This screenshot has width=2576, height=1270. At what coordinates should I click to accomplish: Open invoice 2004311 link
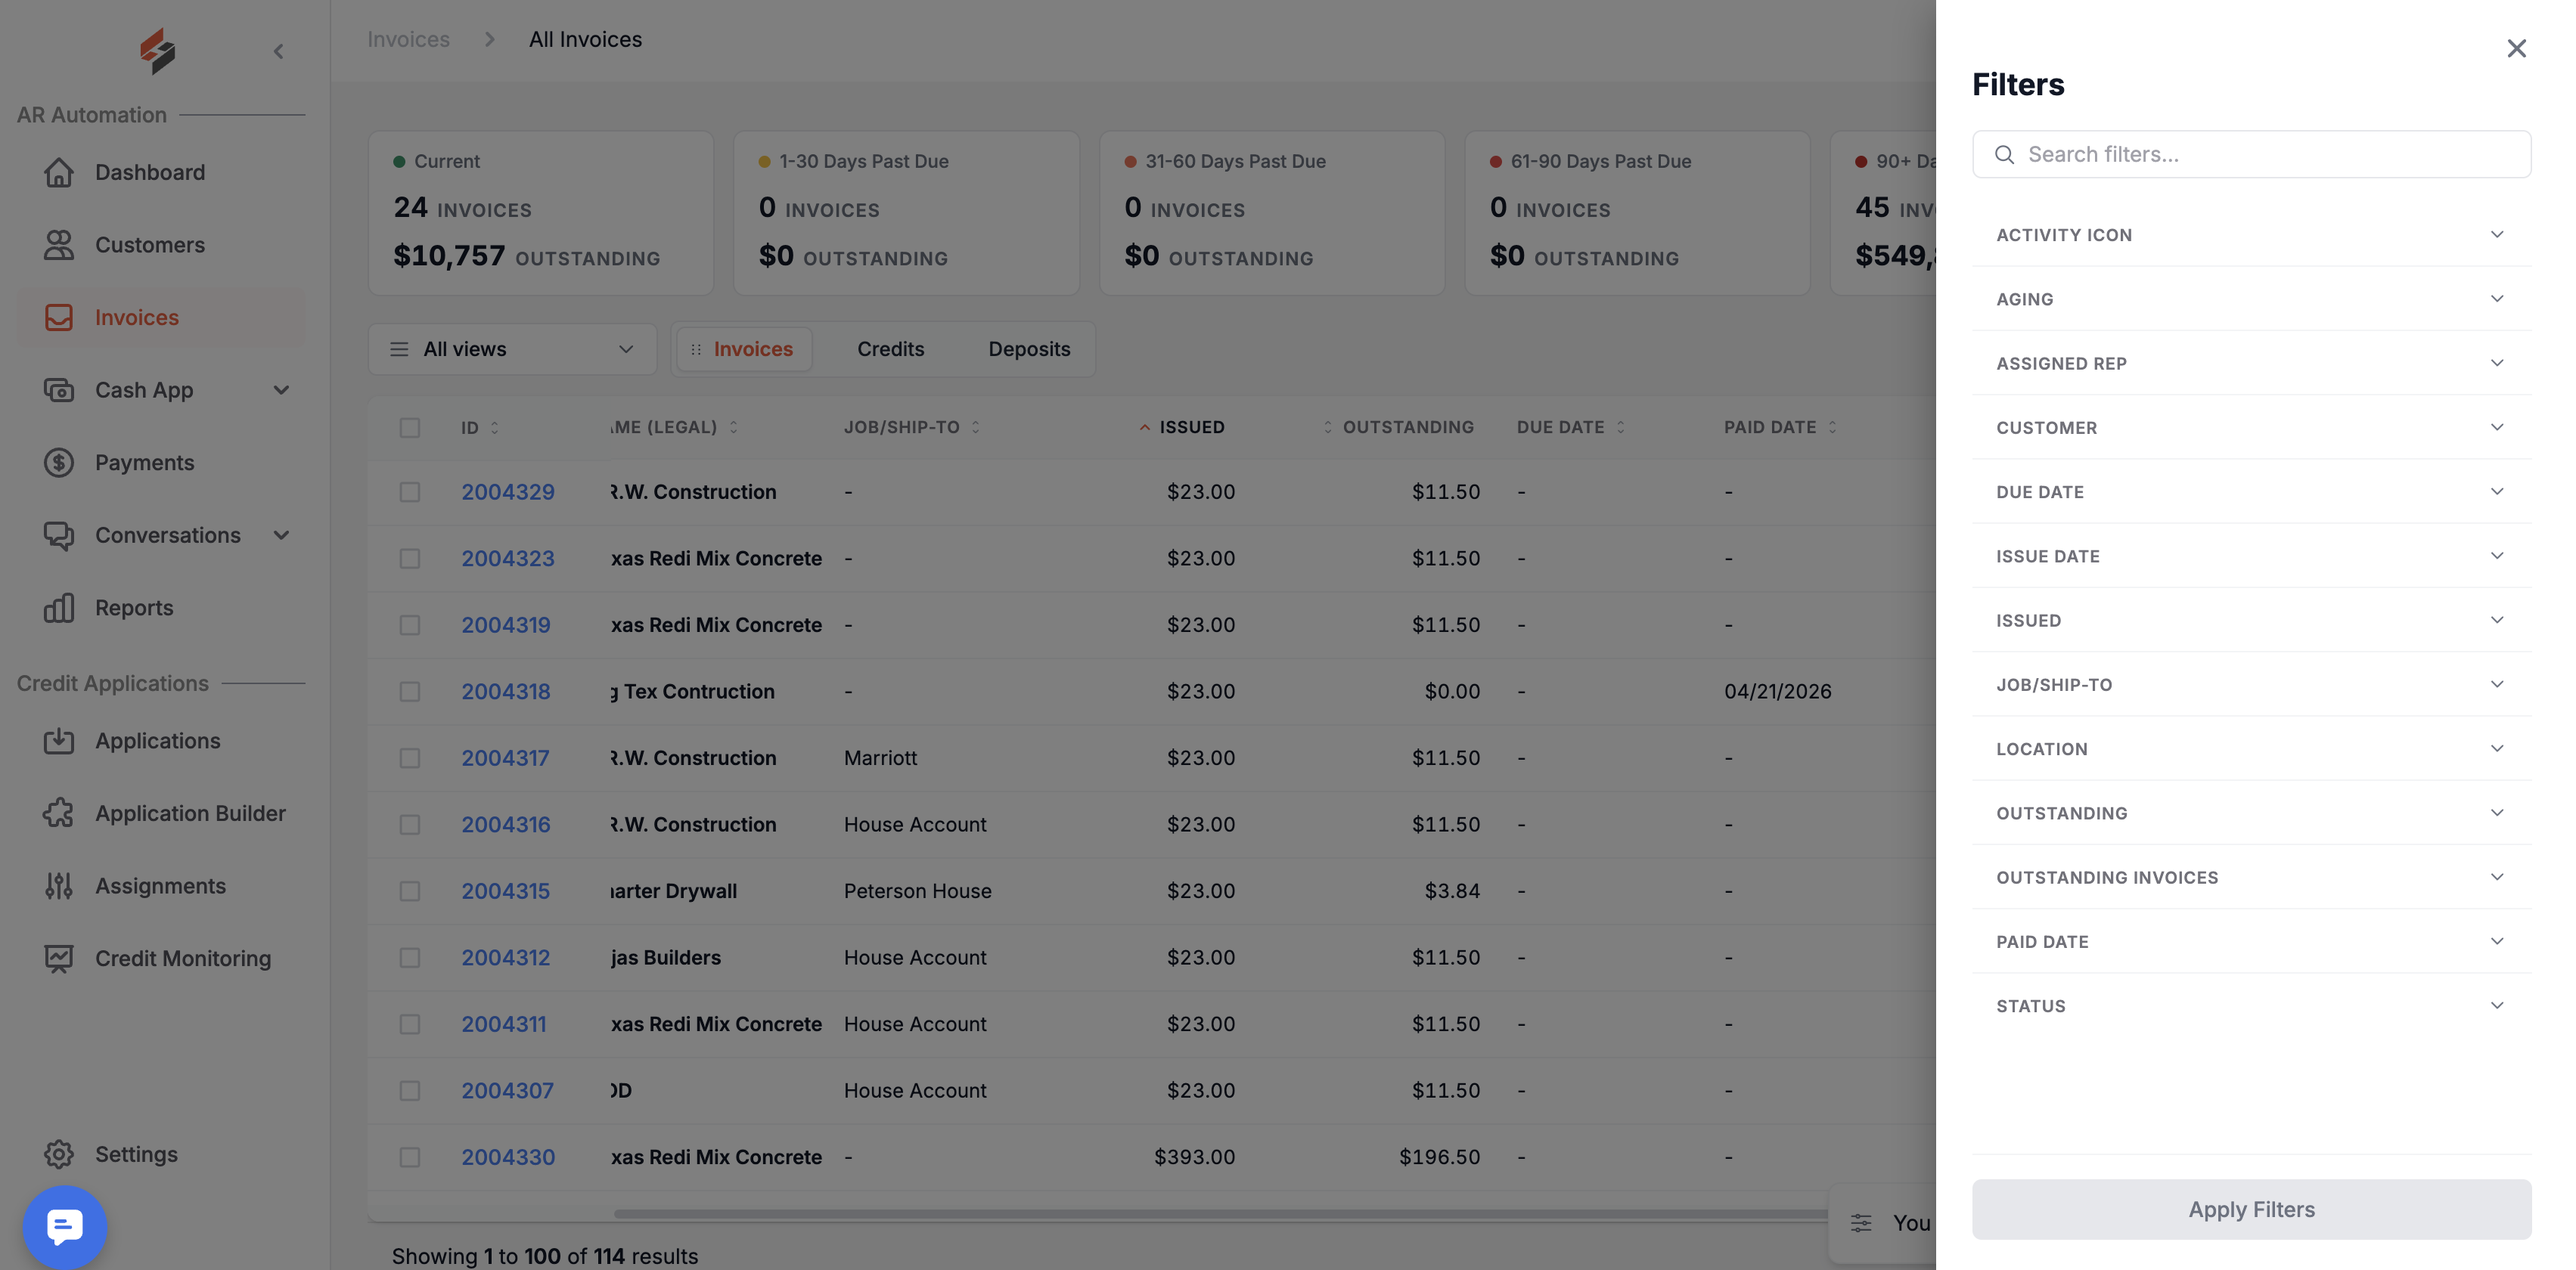point(503,1024)
